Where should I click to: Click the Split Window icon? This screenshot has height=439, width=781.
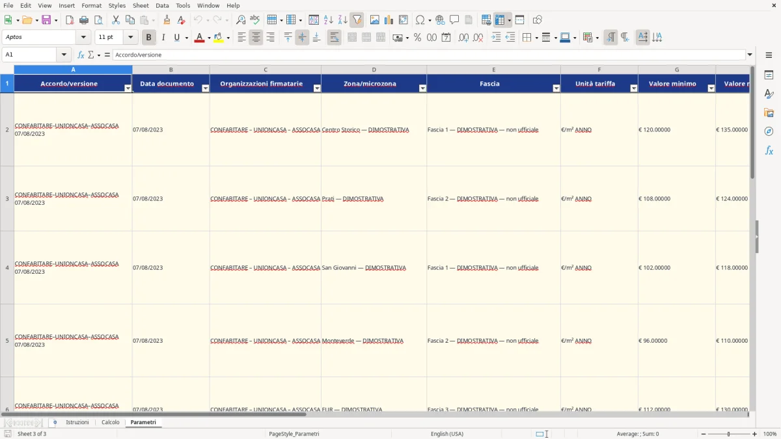click(519, 20)
